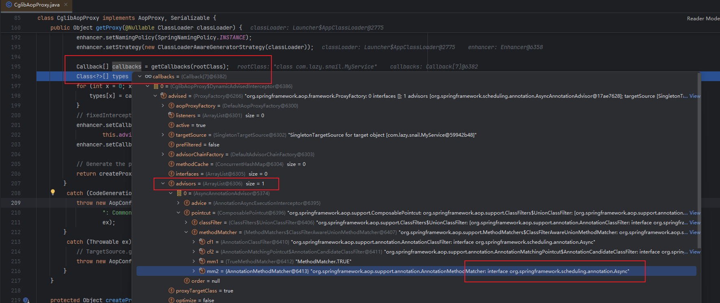Click the field icon beside aopProxyFactory
720x303 pixels.
click(171, 105)
